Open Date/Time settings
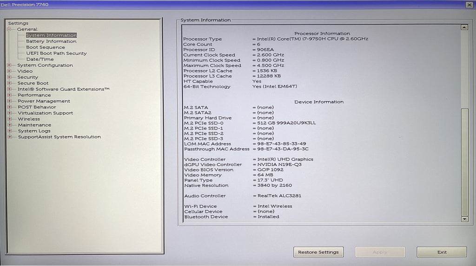 click(40, 59)
